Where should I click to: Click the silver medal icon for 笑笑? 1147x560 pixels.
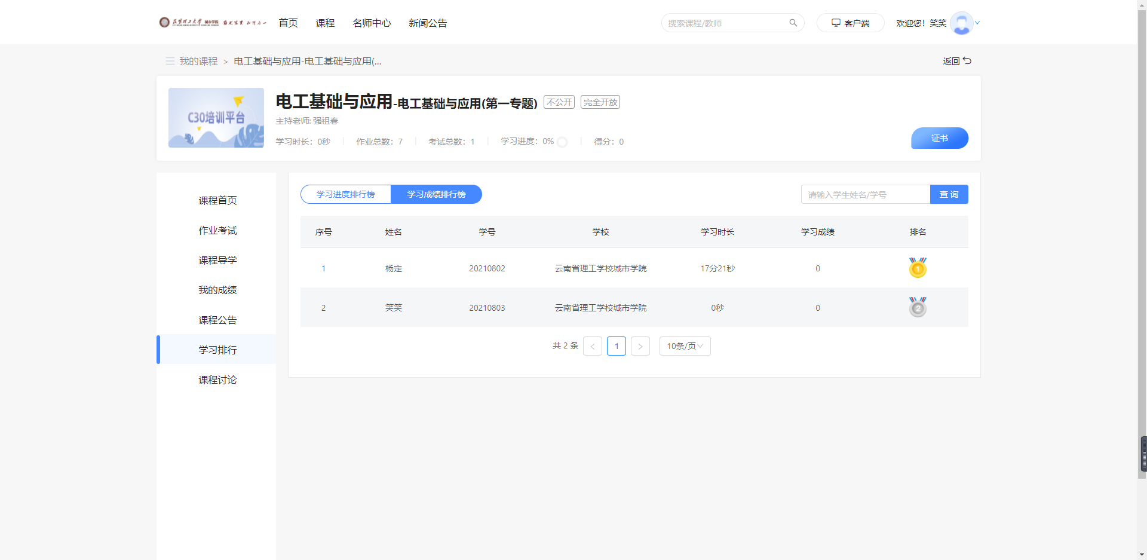[x=918, y=307]
